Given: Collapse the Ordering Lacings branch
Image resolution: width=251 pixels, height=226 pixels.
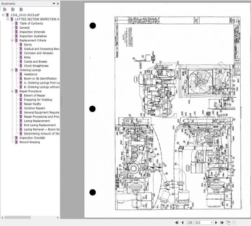Looking at the screenshot, I should click(x=12, y=70).
